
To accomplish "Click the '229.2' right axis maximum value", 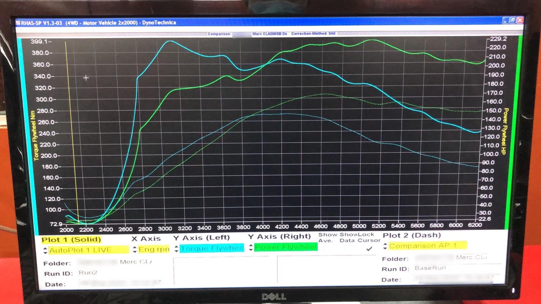I will (x=498, y=39).
